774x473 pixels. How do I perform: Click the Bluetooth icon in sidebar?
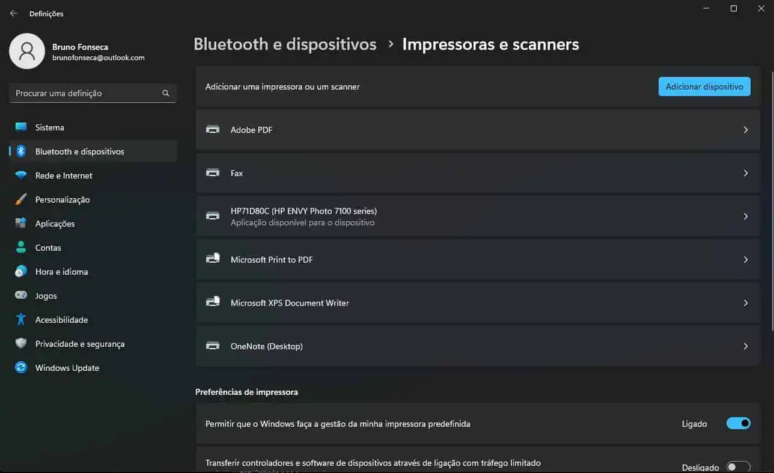click(x=21, y=151)
